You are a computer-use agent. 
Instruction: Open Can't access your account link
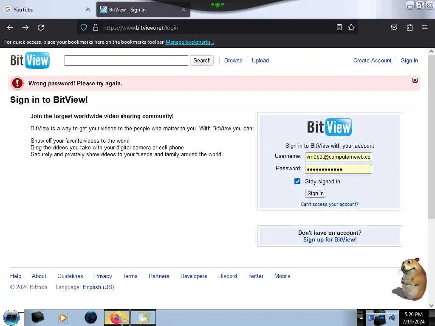point(330,204)
